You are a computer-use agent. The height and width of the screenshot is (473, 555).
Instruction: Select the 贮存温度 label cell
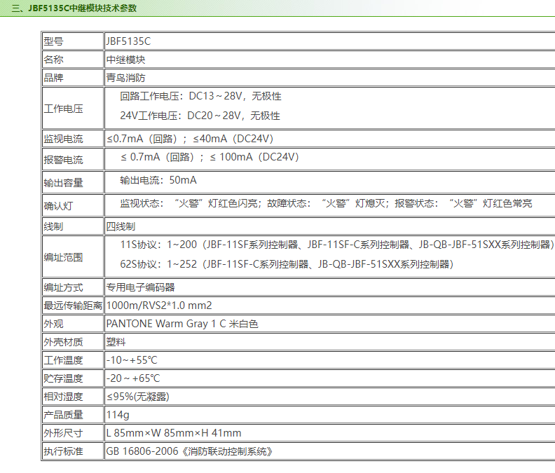[73, 378]
